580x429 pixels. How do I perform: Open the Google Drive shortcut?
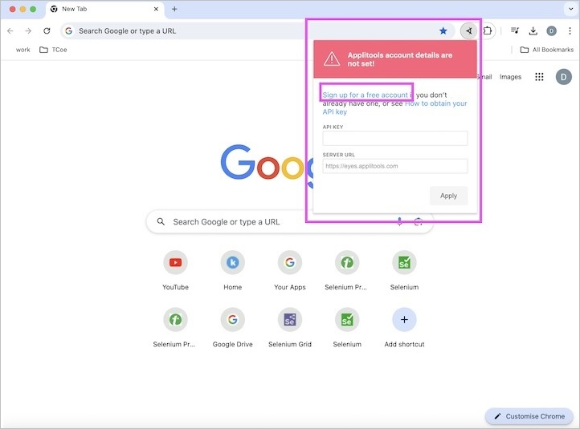pos(233,327)
